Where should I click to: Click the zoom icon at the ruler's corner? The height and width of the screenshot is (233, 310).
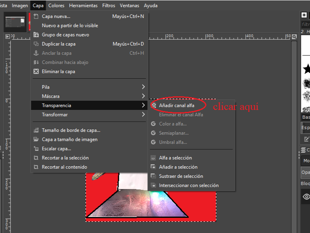coord(294,36)
